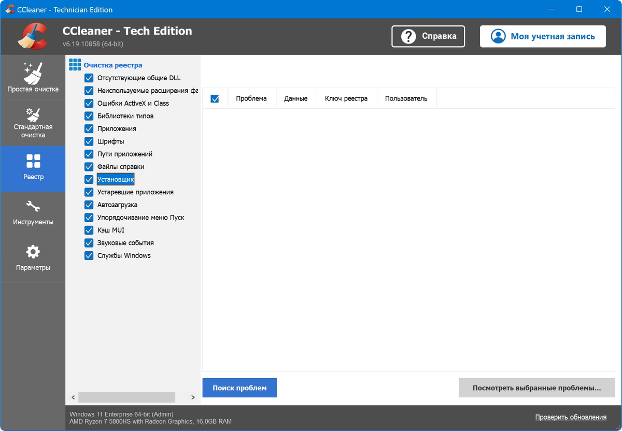The image size is (622, 431).
Task: Uncheck Неиспользуемые расширения файлов
Action: click(x=89, y=91)
